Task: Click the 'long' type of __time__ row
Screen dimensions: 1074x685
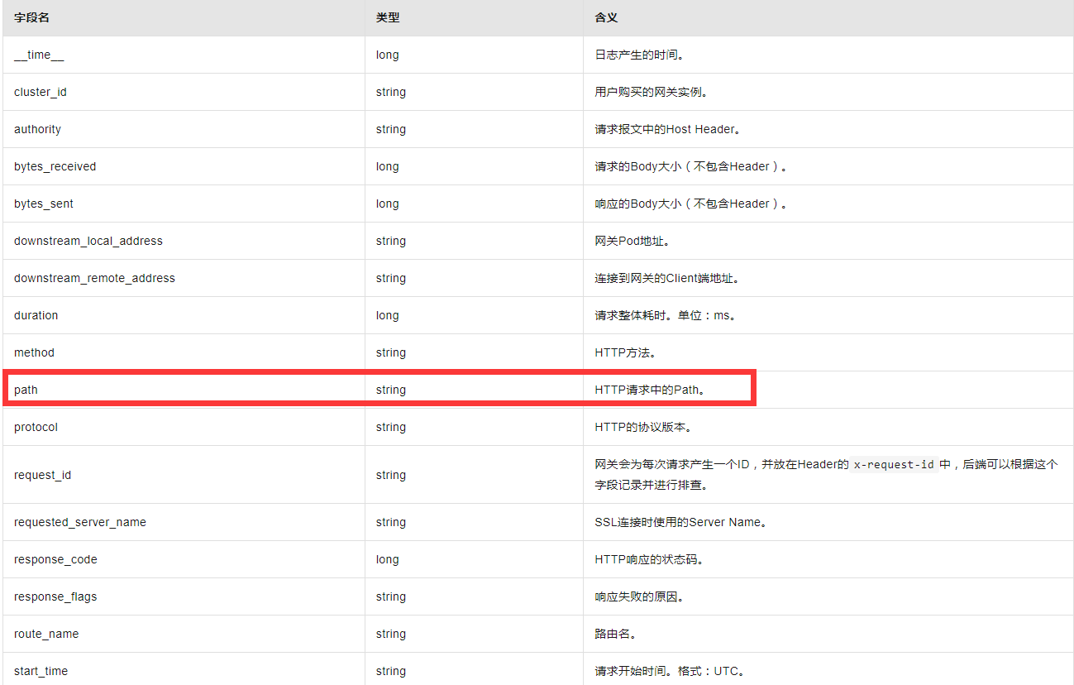Action: (x=388, y=55)
